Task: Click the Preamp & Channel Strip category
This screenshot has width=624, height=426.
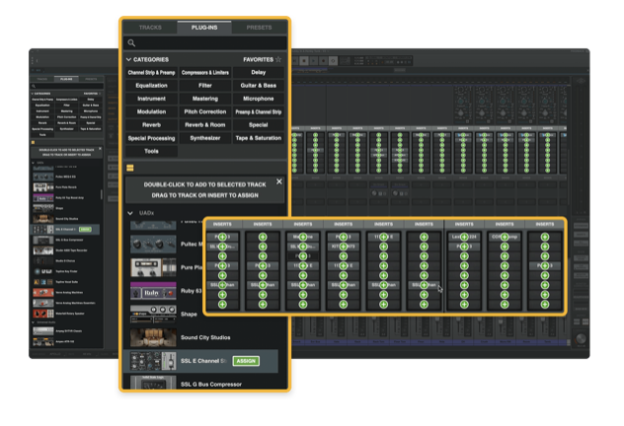Action: (x=259, y=111)
